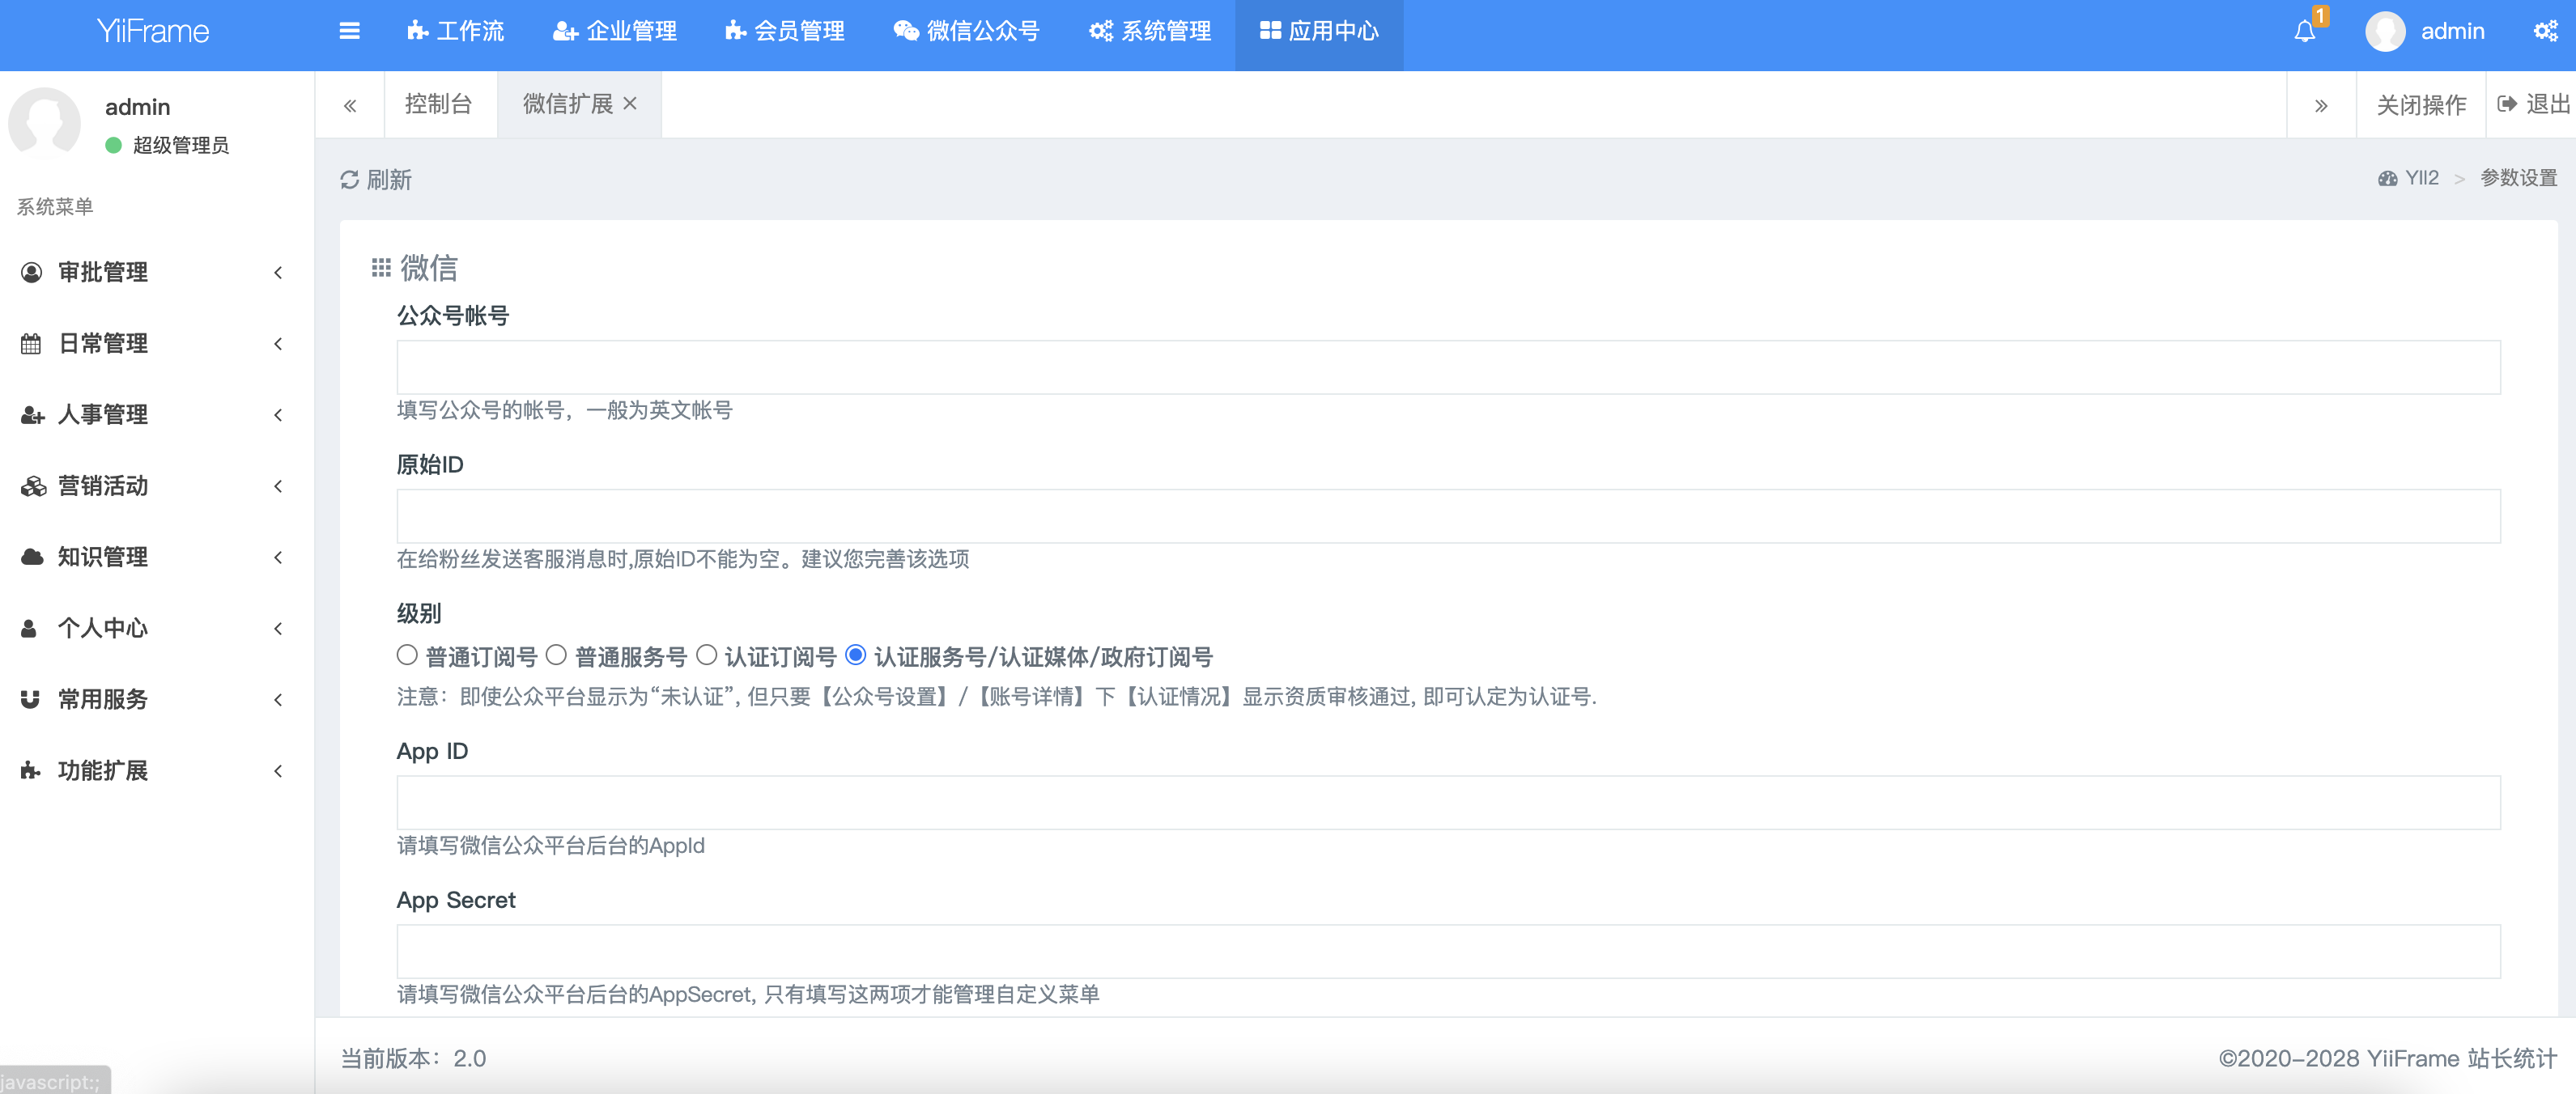The image size is (2576, 1094).
Task: Click the refresh icon labeled 刷新
Action: click(349, 180)
